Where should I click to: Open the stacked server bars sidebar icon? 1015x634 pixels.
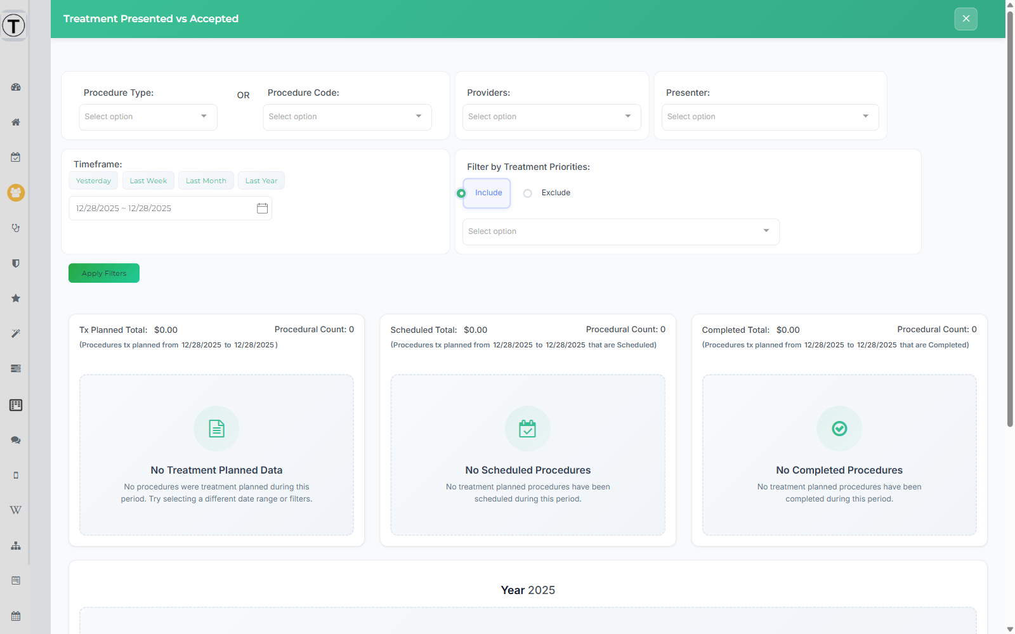point(16,368)
